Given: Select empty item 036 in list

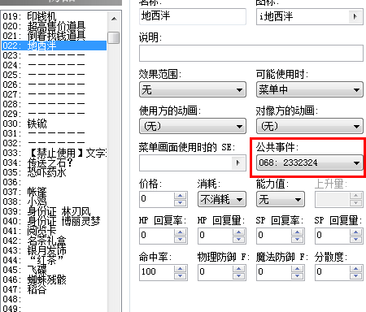Looking at the screenshot, I should coord(54,182).
